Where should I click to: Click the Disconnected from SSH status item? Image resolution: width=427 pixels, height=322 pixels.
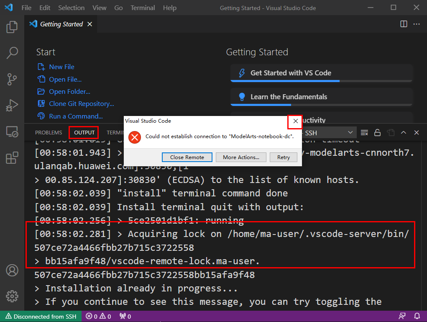coord(41,316)
